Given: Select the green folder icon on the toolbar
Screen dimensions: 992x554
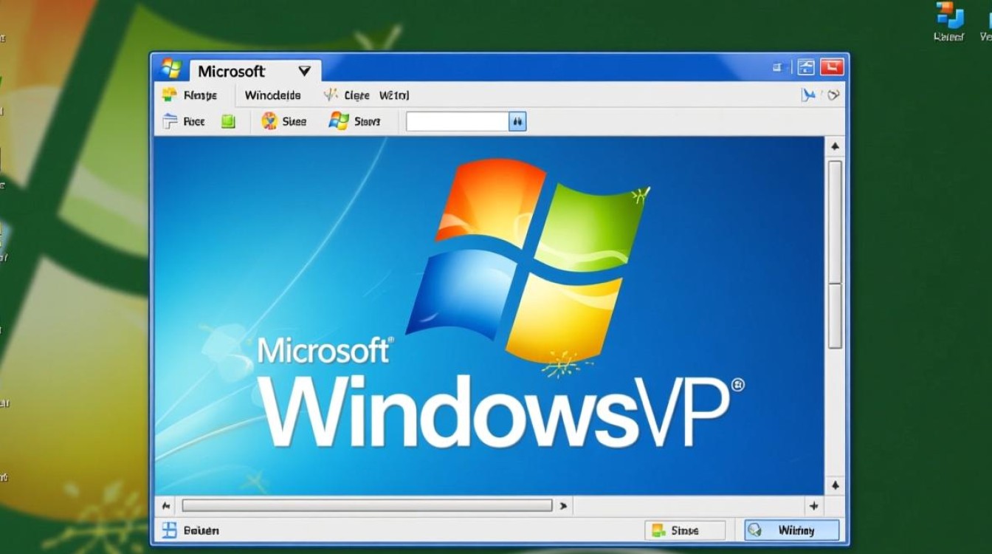Looking at the screenshot, I should [x=227, y=121].
